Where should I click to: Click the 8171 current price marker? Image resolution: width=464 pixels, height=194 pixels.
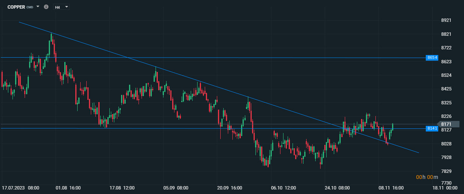coord(448,124)
